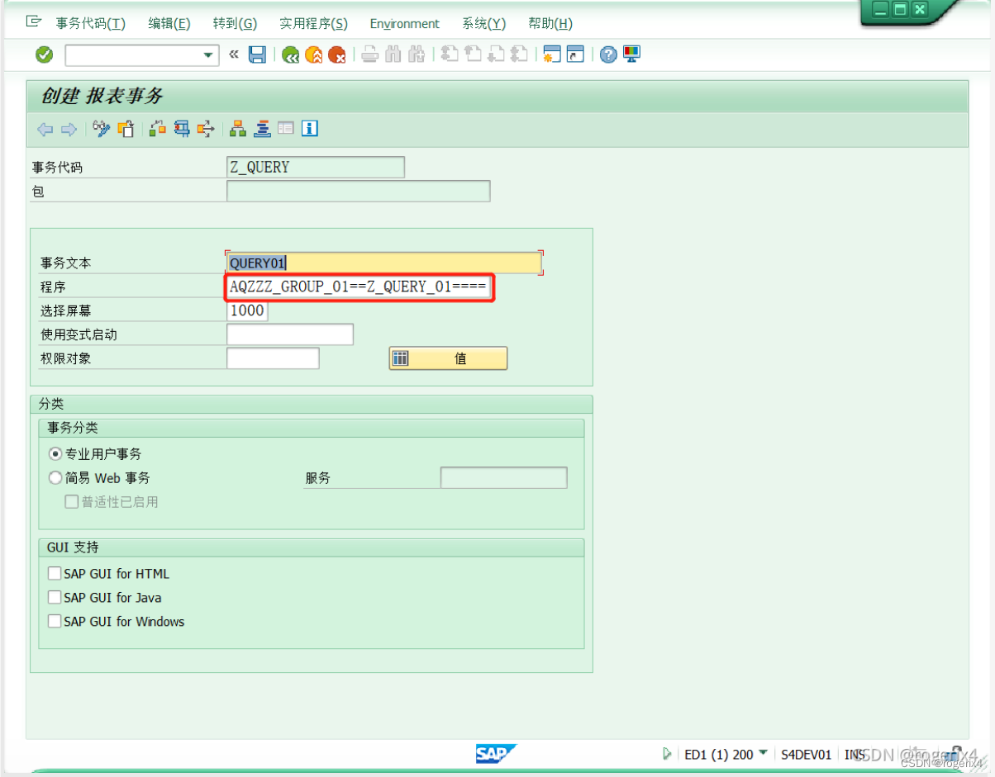Select the Display/Change glasses-pencil icon
Viewport: 995px width, 777px height.
pyautogui.click(x=100, y=128)
